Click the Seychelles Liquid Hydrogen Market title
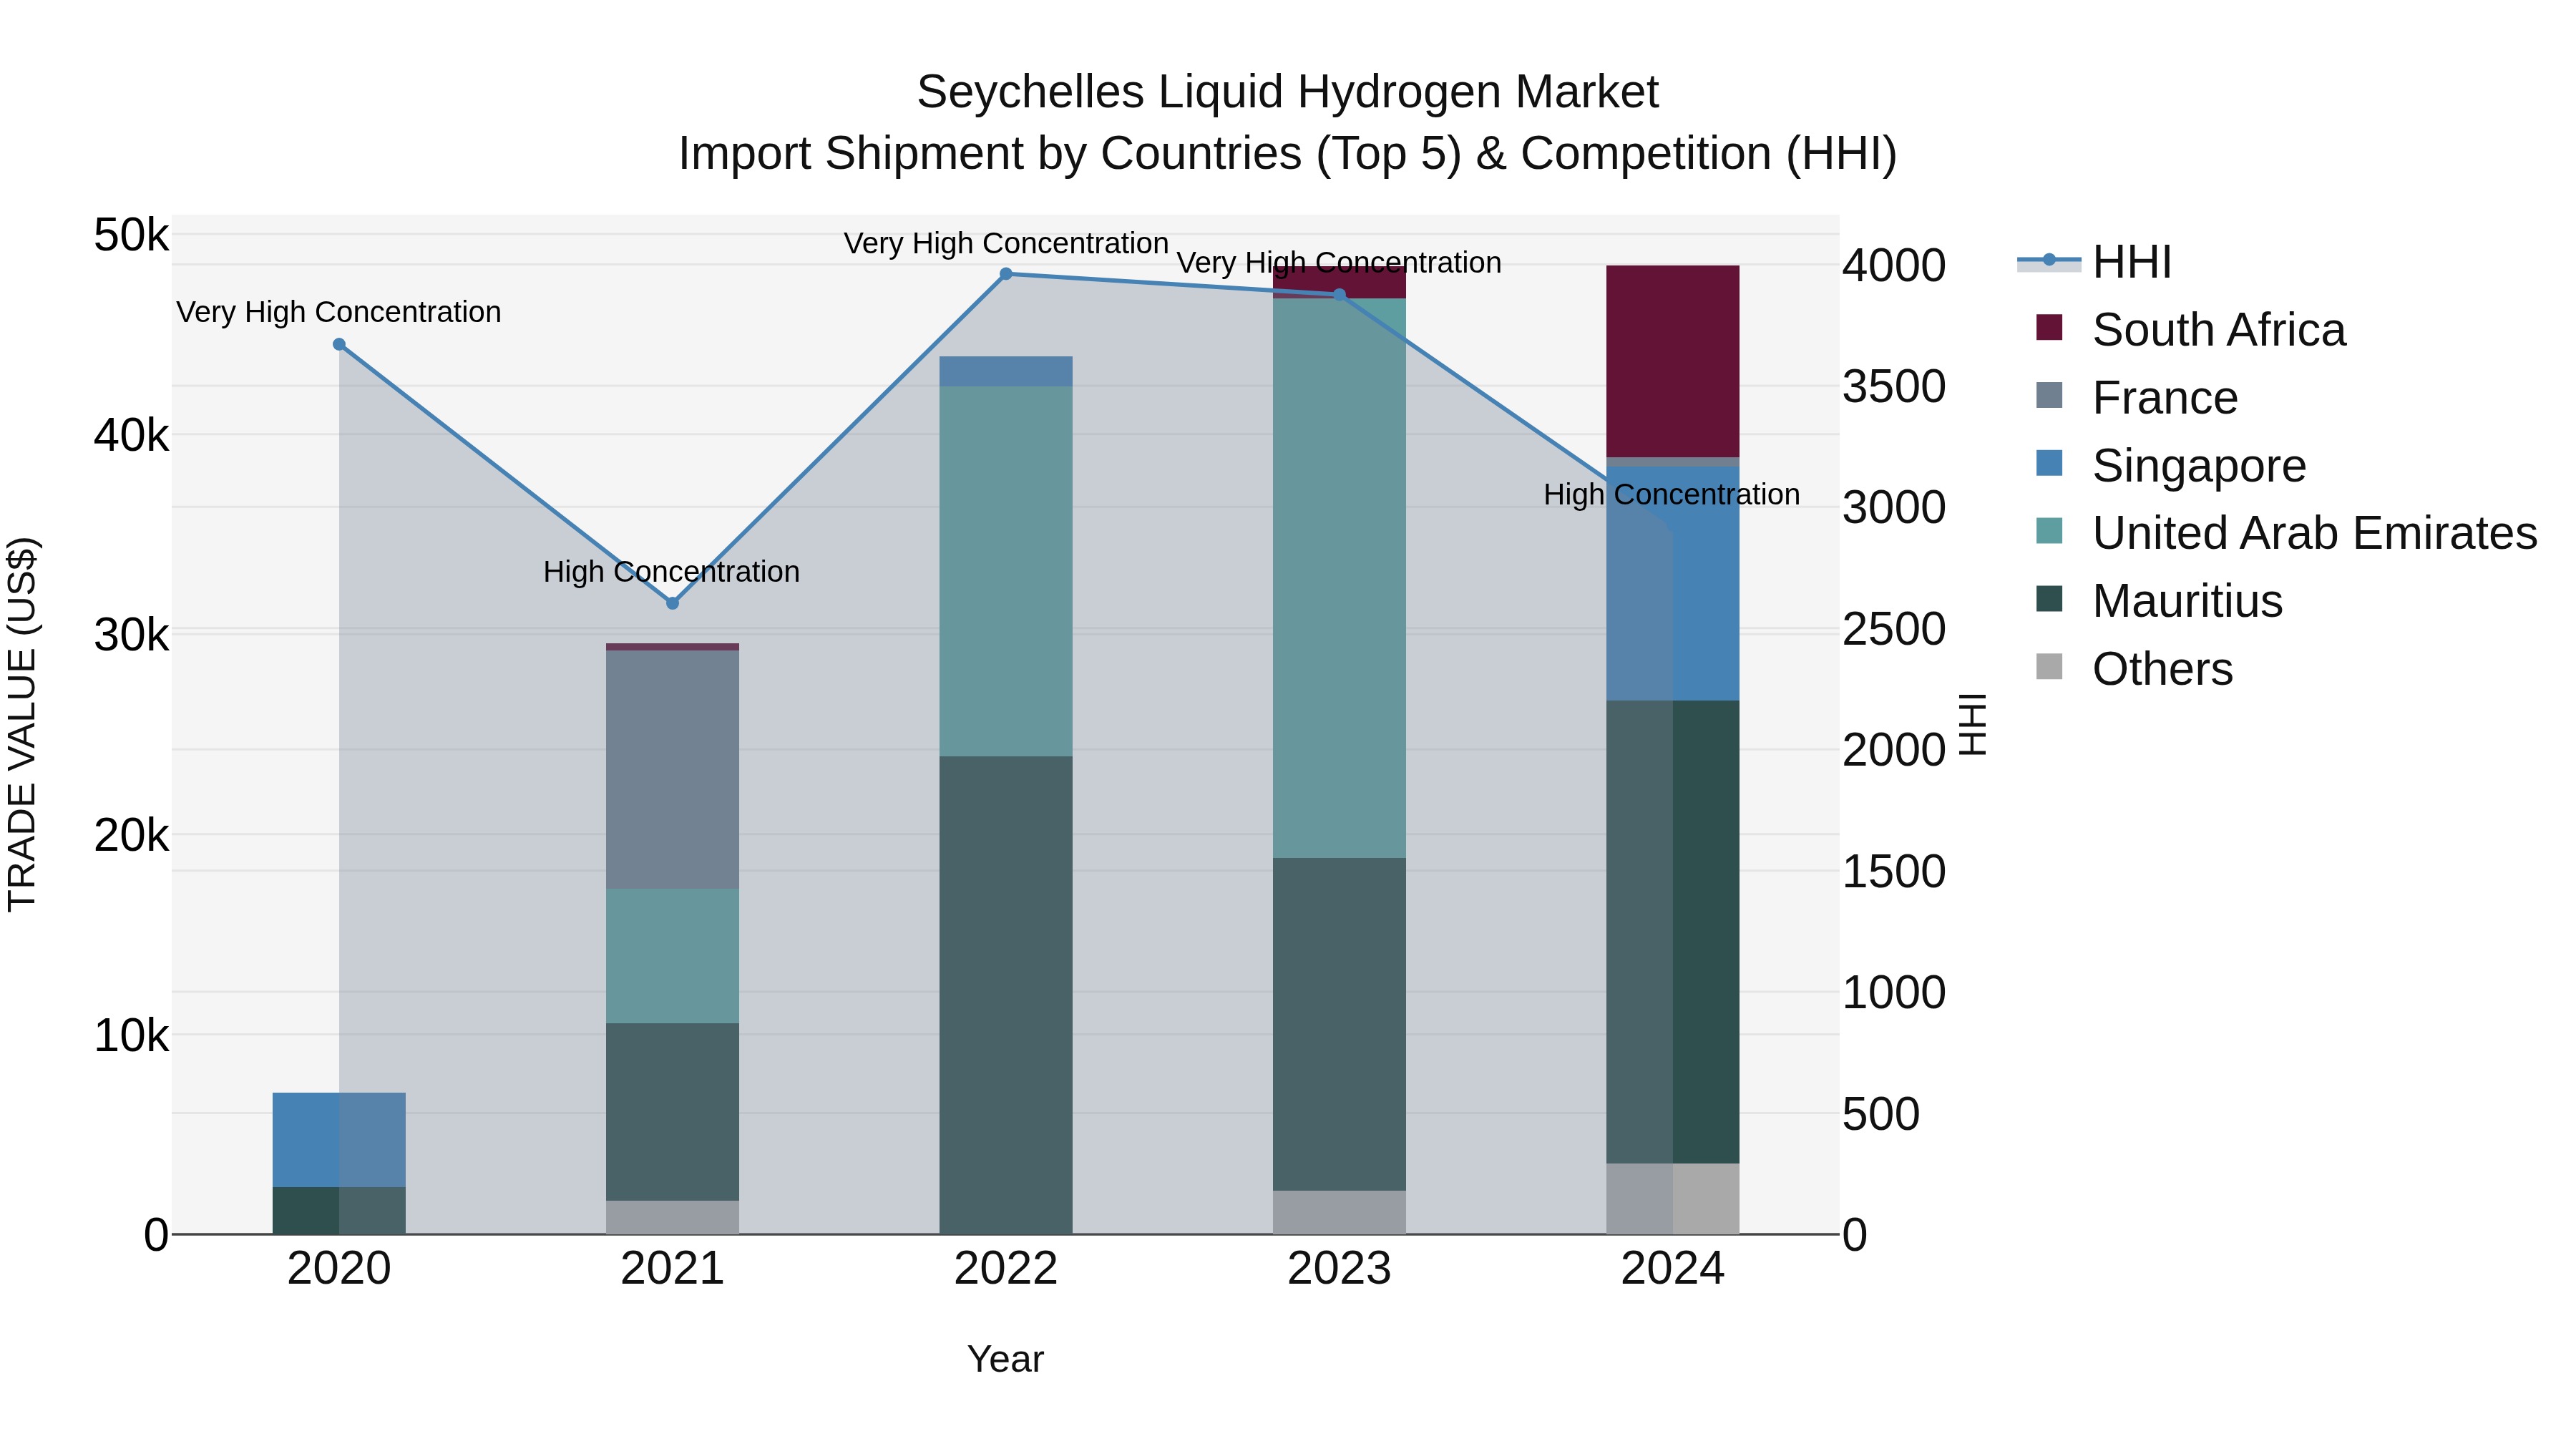The image size is (2576, 1449). pyautogui.click(x=1288, y=92)
